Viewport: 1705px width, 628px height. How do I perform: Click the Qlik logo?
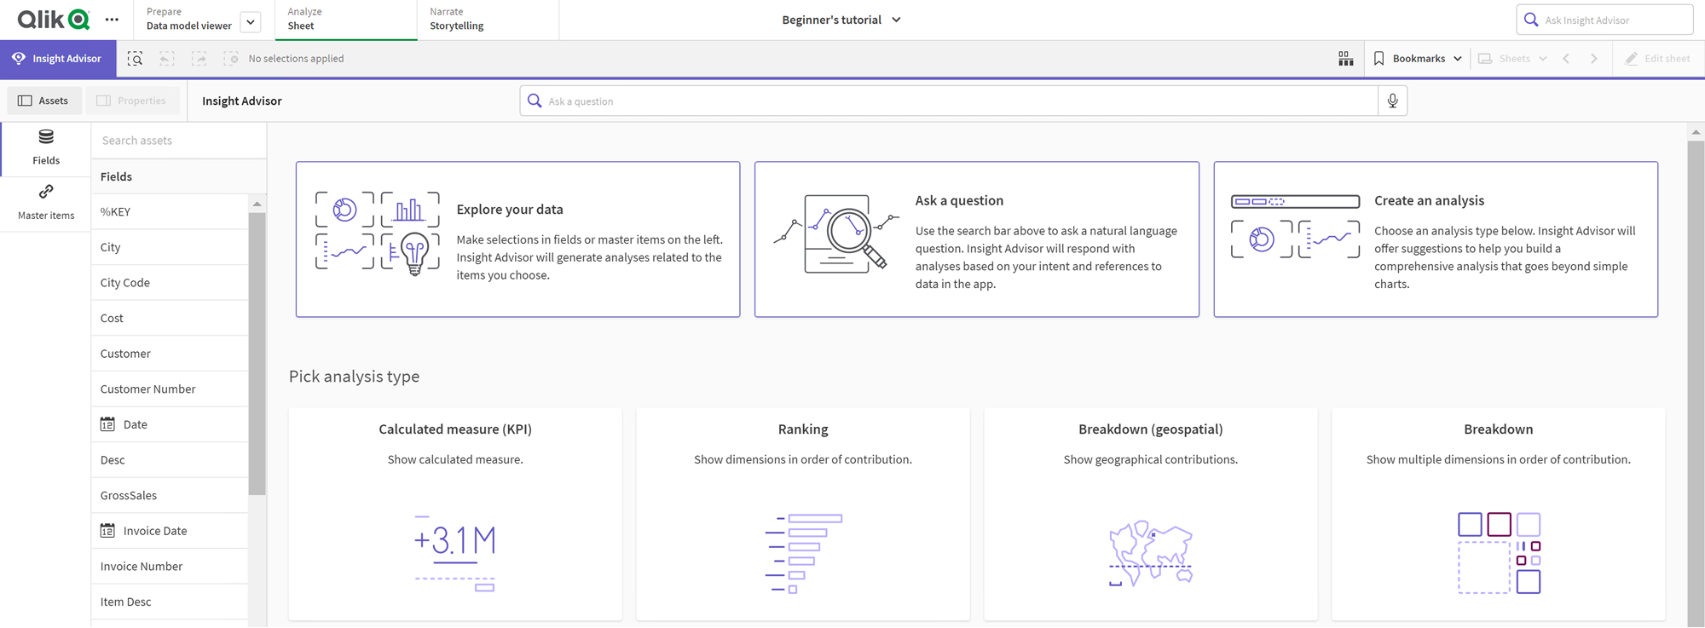point(53,20)
